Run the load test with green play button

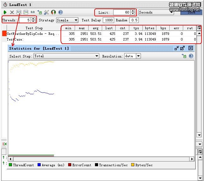[x=5, y=12]
